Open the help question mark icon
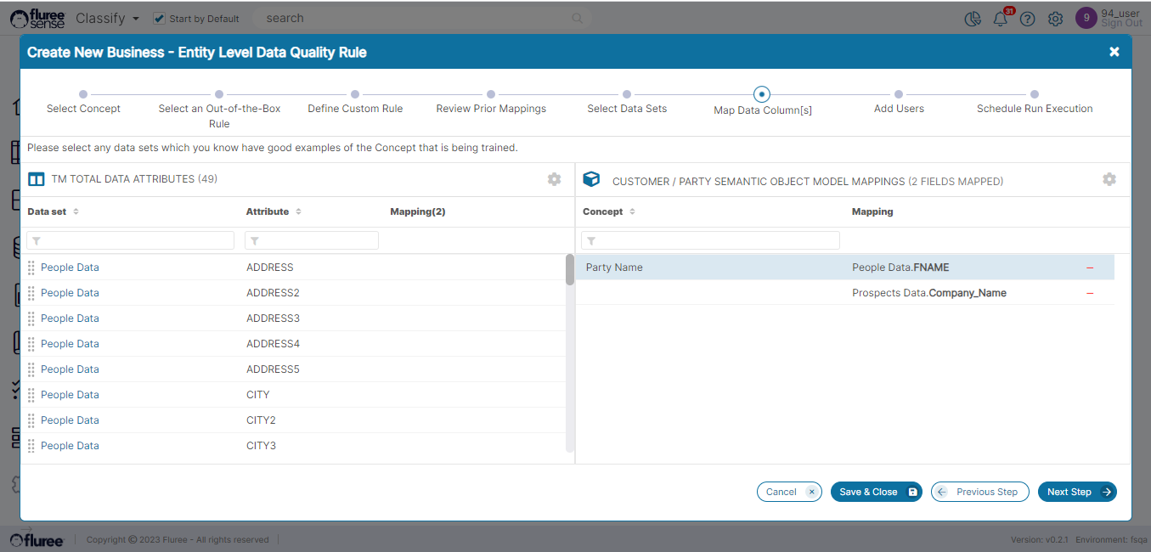 pyautogui.click(x=1028, y=19)
